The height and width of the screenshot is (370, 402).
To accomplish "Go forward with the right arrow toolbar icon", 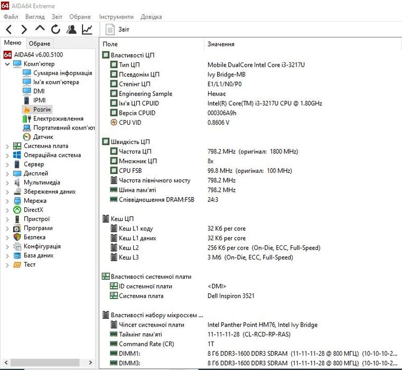I will click(x=24, y=30).
